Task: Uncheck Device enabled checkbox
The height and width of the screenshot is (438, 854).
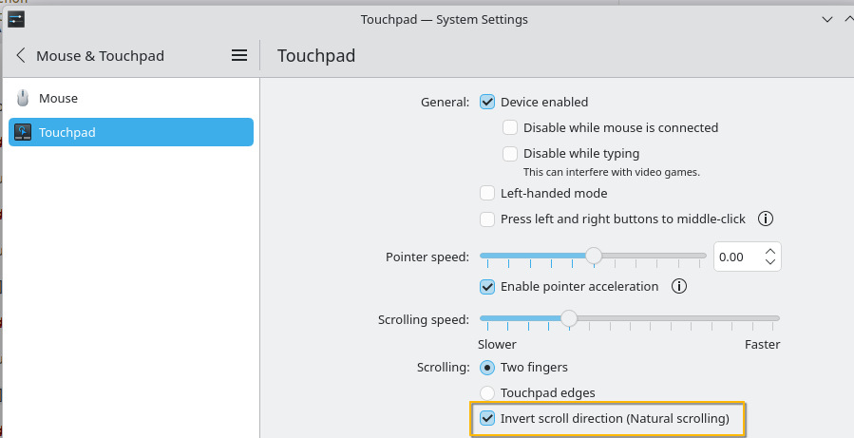Action: (487, 102)
